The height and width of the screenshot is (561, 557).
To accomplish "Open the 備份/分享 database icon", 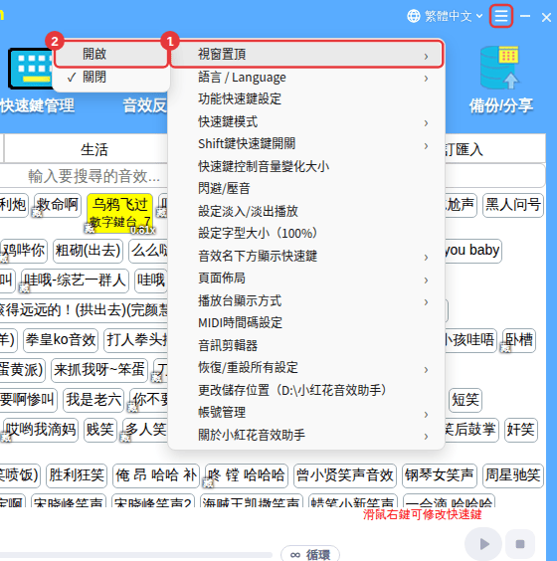I will (x=499, y=68).
